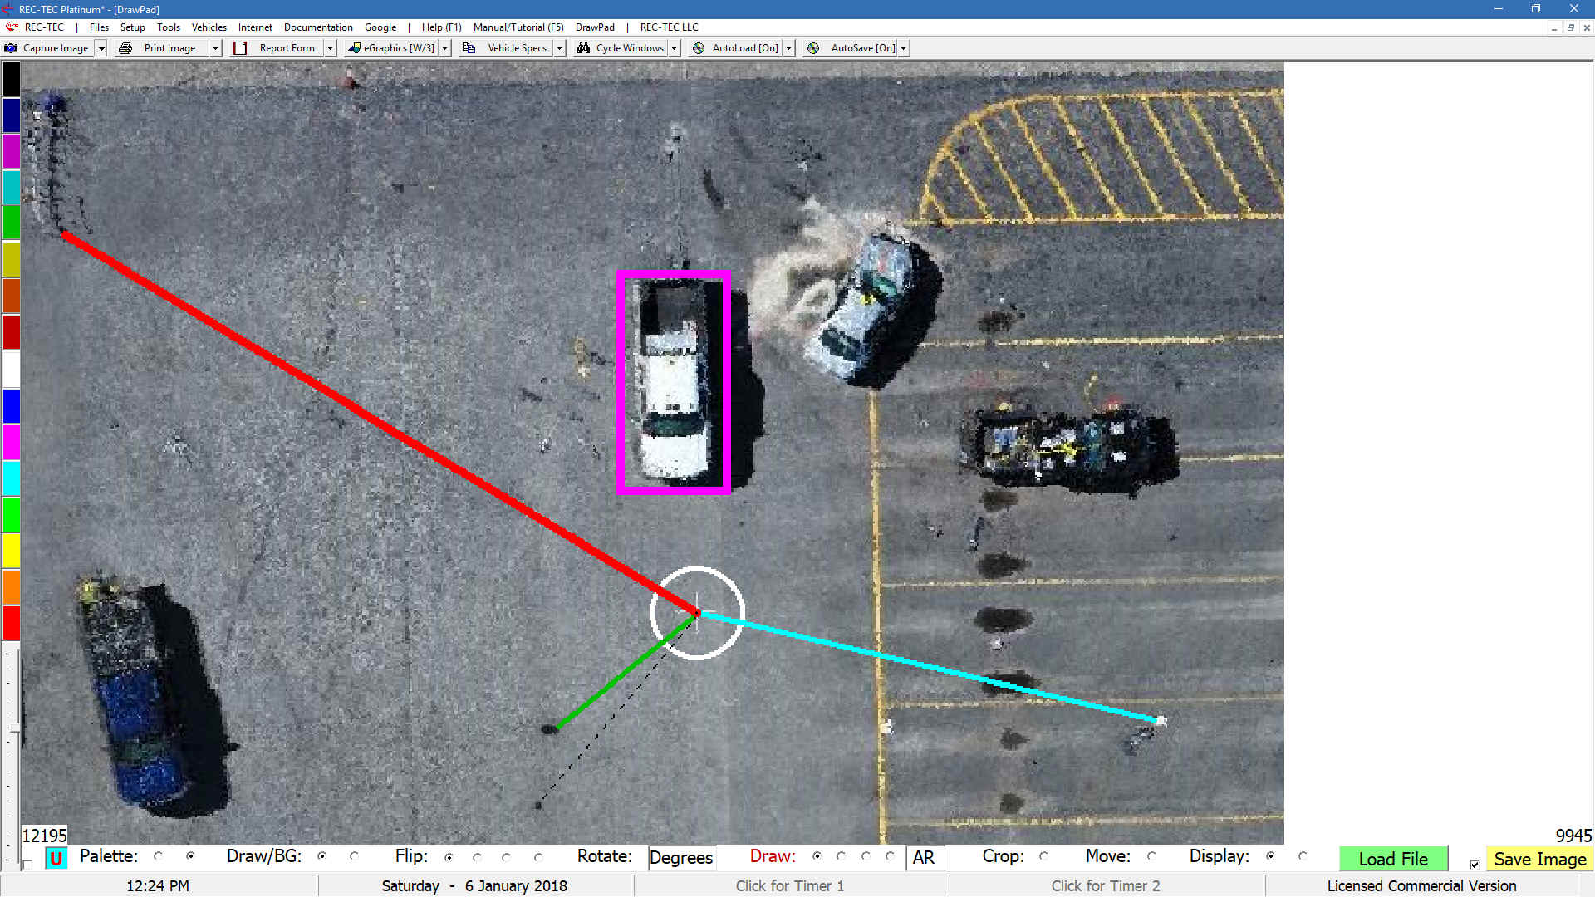Select the second Draw/BG radio button
The width and height of the screenshot is (1595, 897).
coord(354,856)
